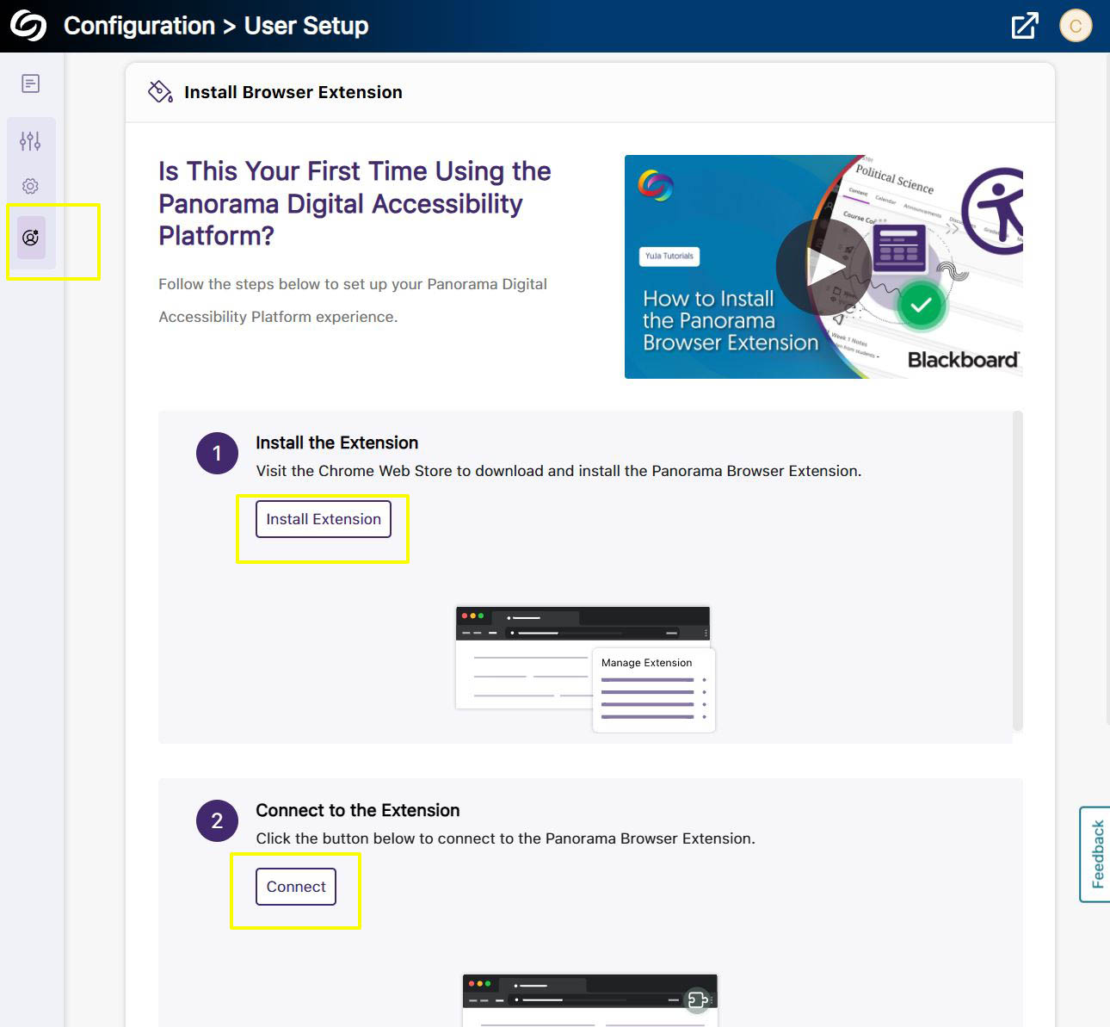Click the Yuja Tutorials label on video
The height and width of the screenshot is (1027, 1110).
[x=669, y=256]
